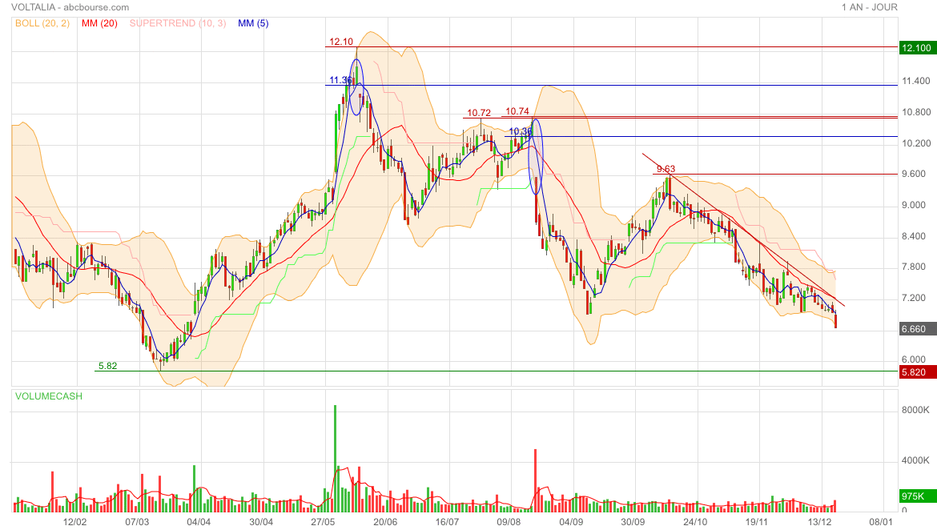
Task: Click the blue ellipse near the 10.74 peak
Action: [x=536, y=157]
